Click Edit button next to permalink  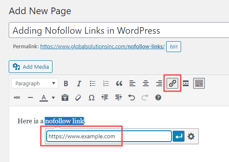point(174,47)
